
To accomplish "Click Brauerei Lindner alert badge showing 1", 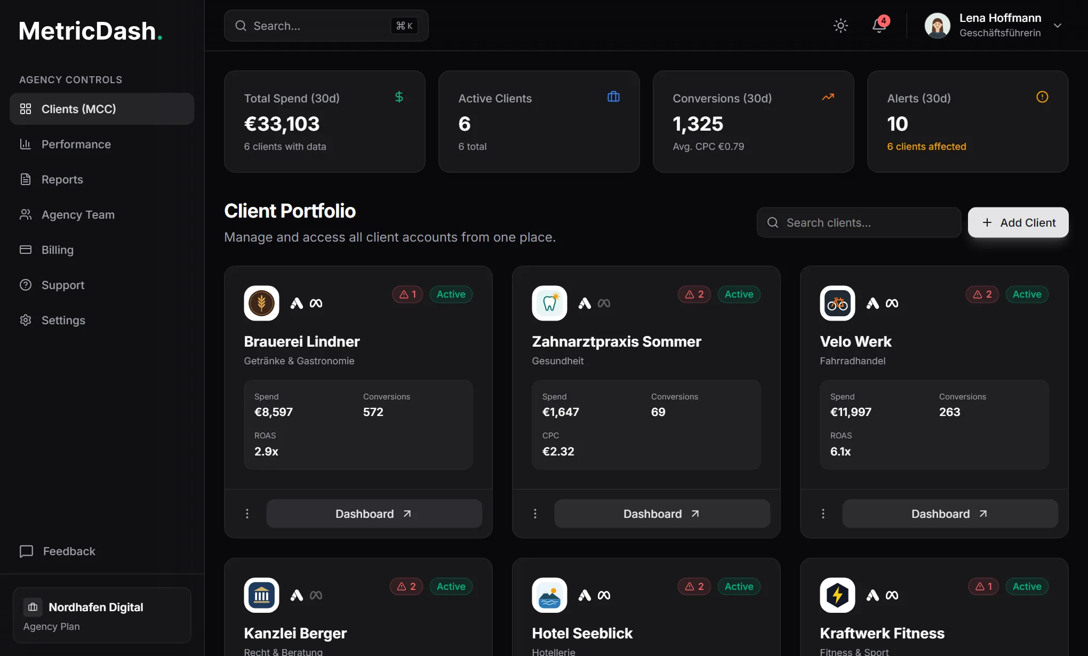I will point(407,294).
